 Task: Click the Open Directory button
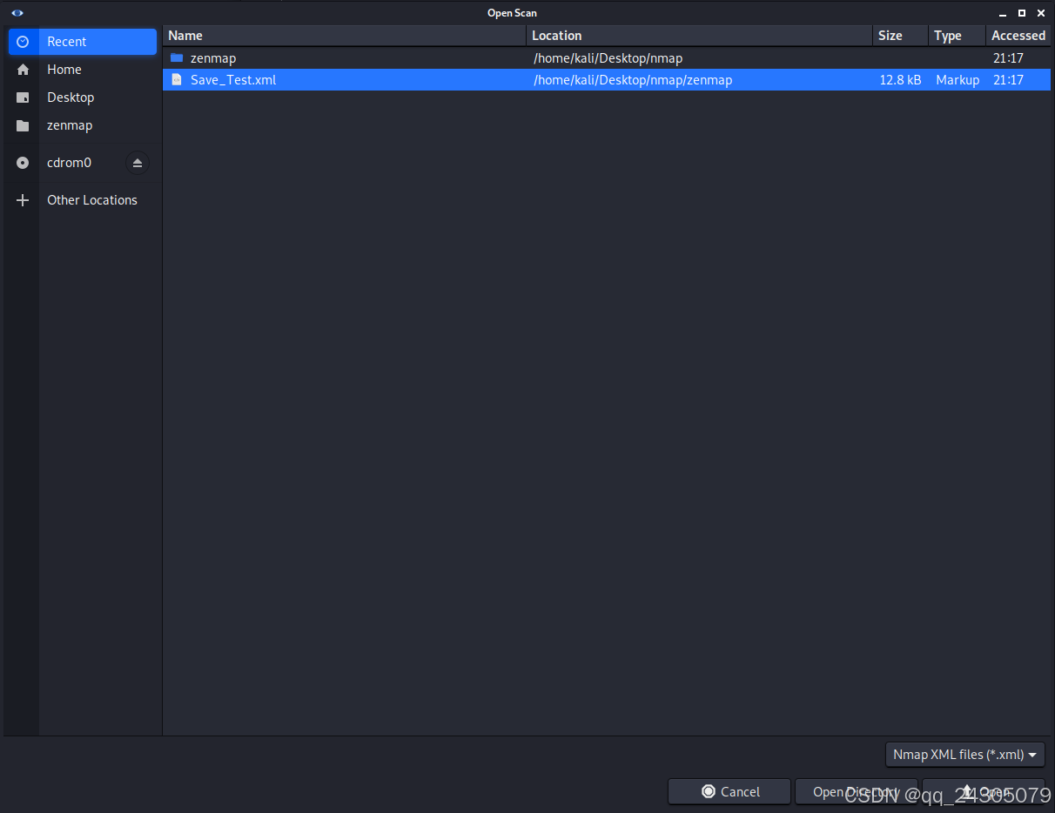point(857,791)
